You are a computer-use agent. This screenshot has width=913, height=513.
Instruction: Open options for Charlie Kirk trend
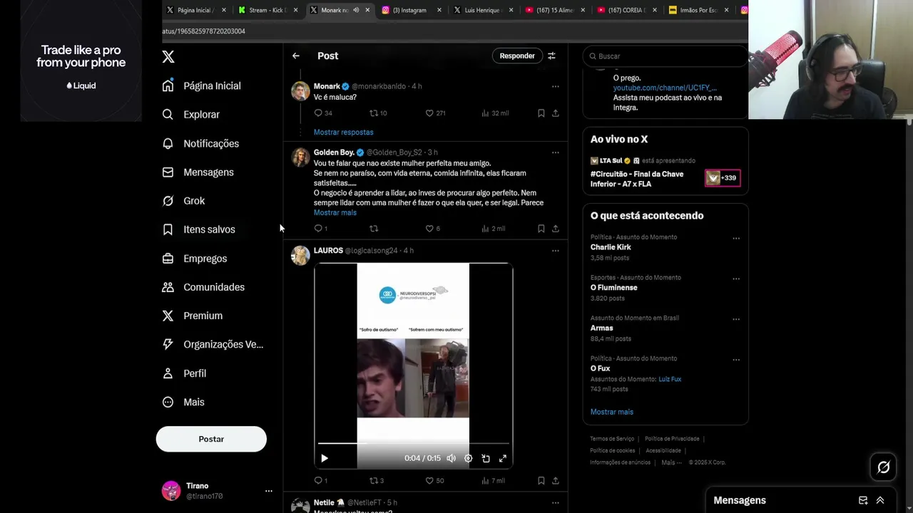click(x=736, y=239)
